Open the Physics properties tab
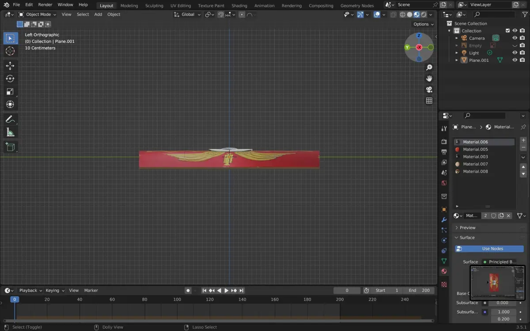 tap(444, 241)
